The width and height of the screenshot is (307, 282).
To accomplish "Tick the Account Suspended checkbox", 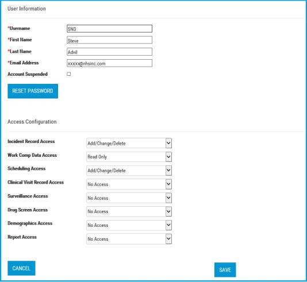I will (69, 74).
